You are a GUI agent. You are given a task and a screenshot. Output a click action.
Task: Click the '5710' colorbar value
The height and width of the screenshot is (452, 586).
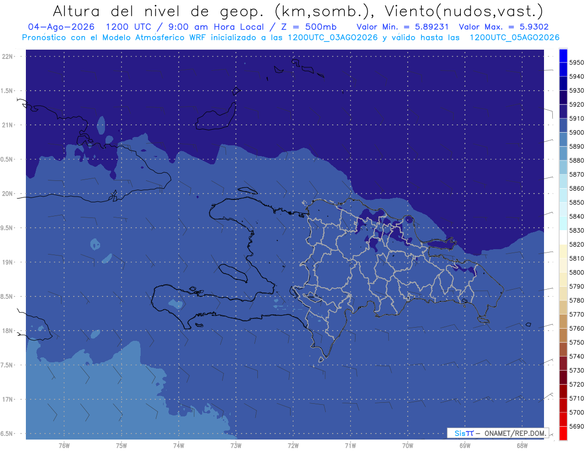[x=576, y=398]
